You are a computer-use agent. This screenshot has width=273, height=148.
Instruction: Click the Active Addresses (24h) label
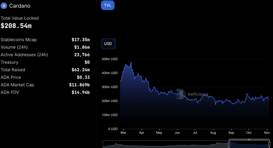click(x=24, y=55)
